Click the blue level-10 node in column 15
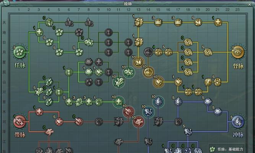Image resolution: width=255 pixels, height=153 pixels. (x=158, y=102)
